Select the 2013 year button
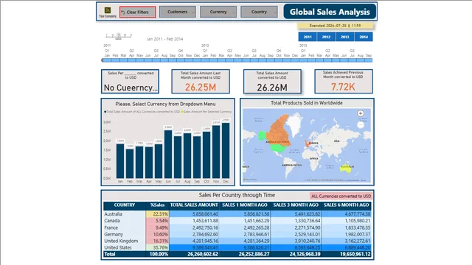This screenshot has height=265, width=472. coord(344,37)
